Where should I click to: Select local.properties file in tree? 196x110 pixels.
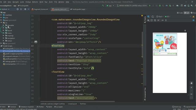pyautogui.click(x=15, y=64)
